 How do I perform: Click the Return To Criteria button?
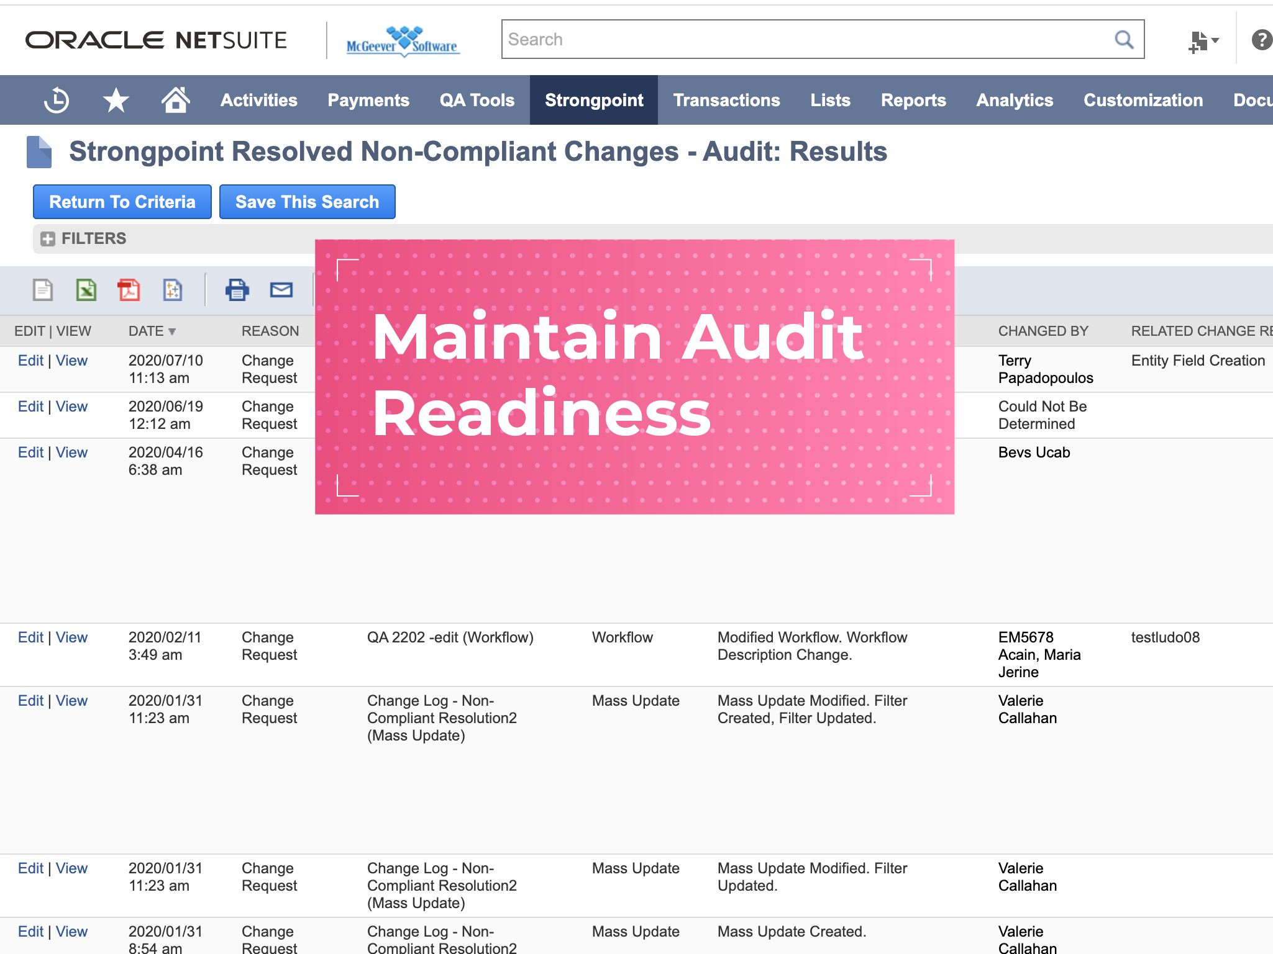click(122, 202)
